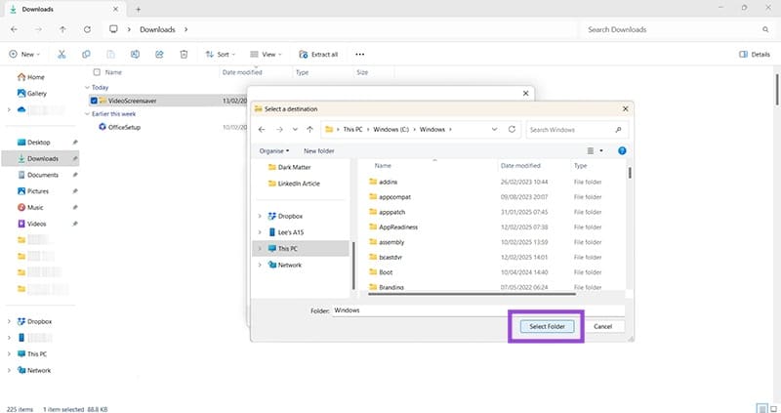The width and height of the screenshot is (781, 413).
Task: Click the Delete trash icon in toolbar
Action: coord(183,55)
